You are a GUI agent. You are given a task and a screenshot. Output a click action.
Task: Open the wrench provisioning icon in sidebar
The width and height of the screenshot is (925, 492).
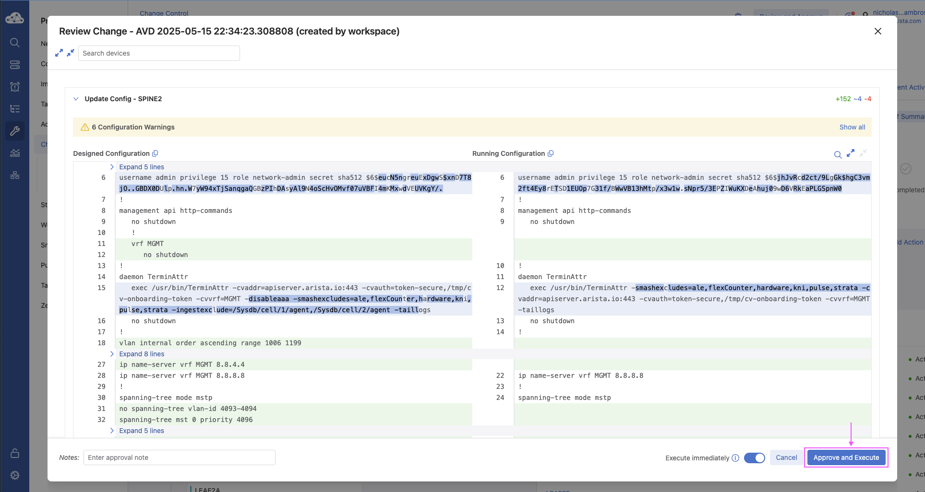click(15, 130)
